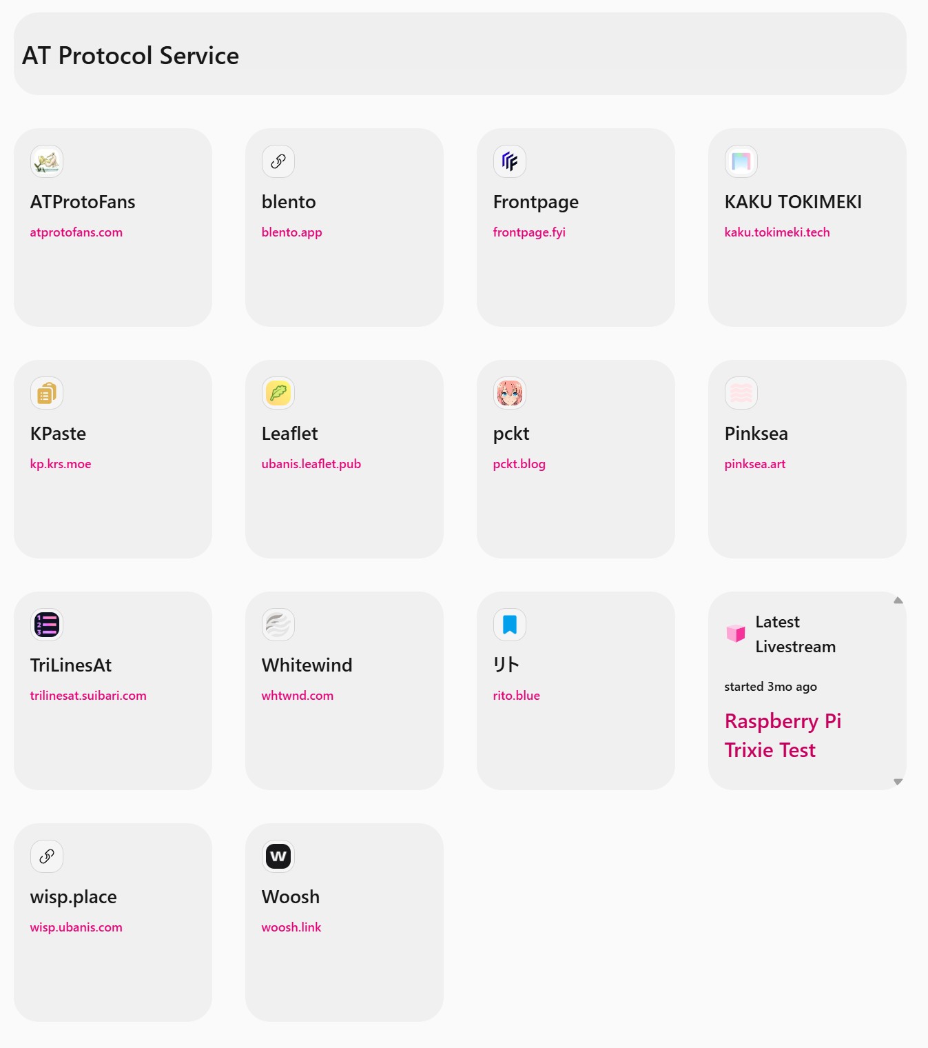Click the blue bookmark icon for リト
Image resolution: width=928 pixels, height=1048 pixels.
[510, 625]
